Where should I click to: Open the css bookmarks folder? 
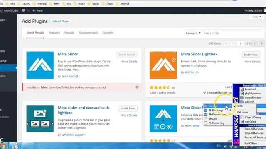pos(66,4)
